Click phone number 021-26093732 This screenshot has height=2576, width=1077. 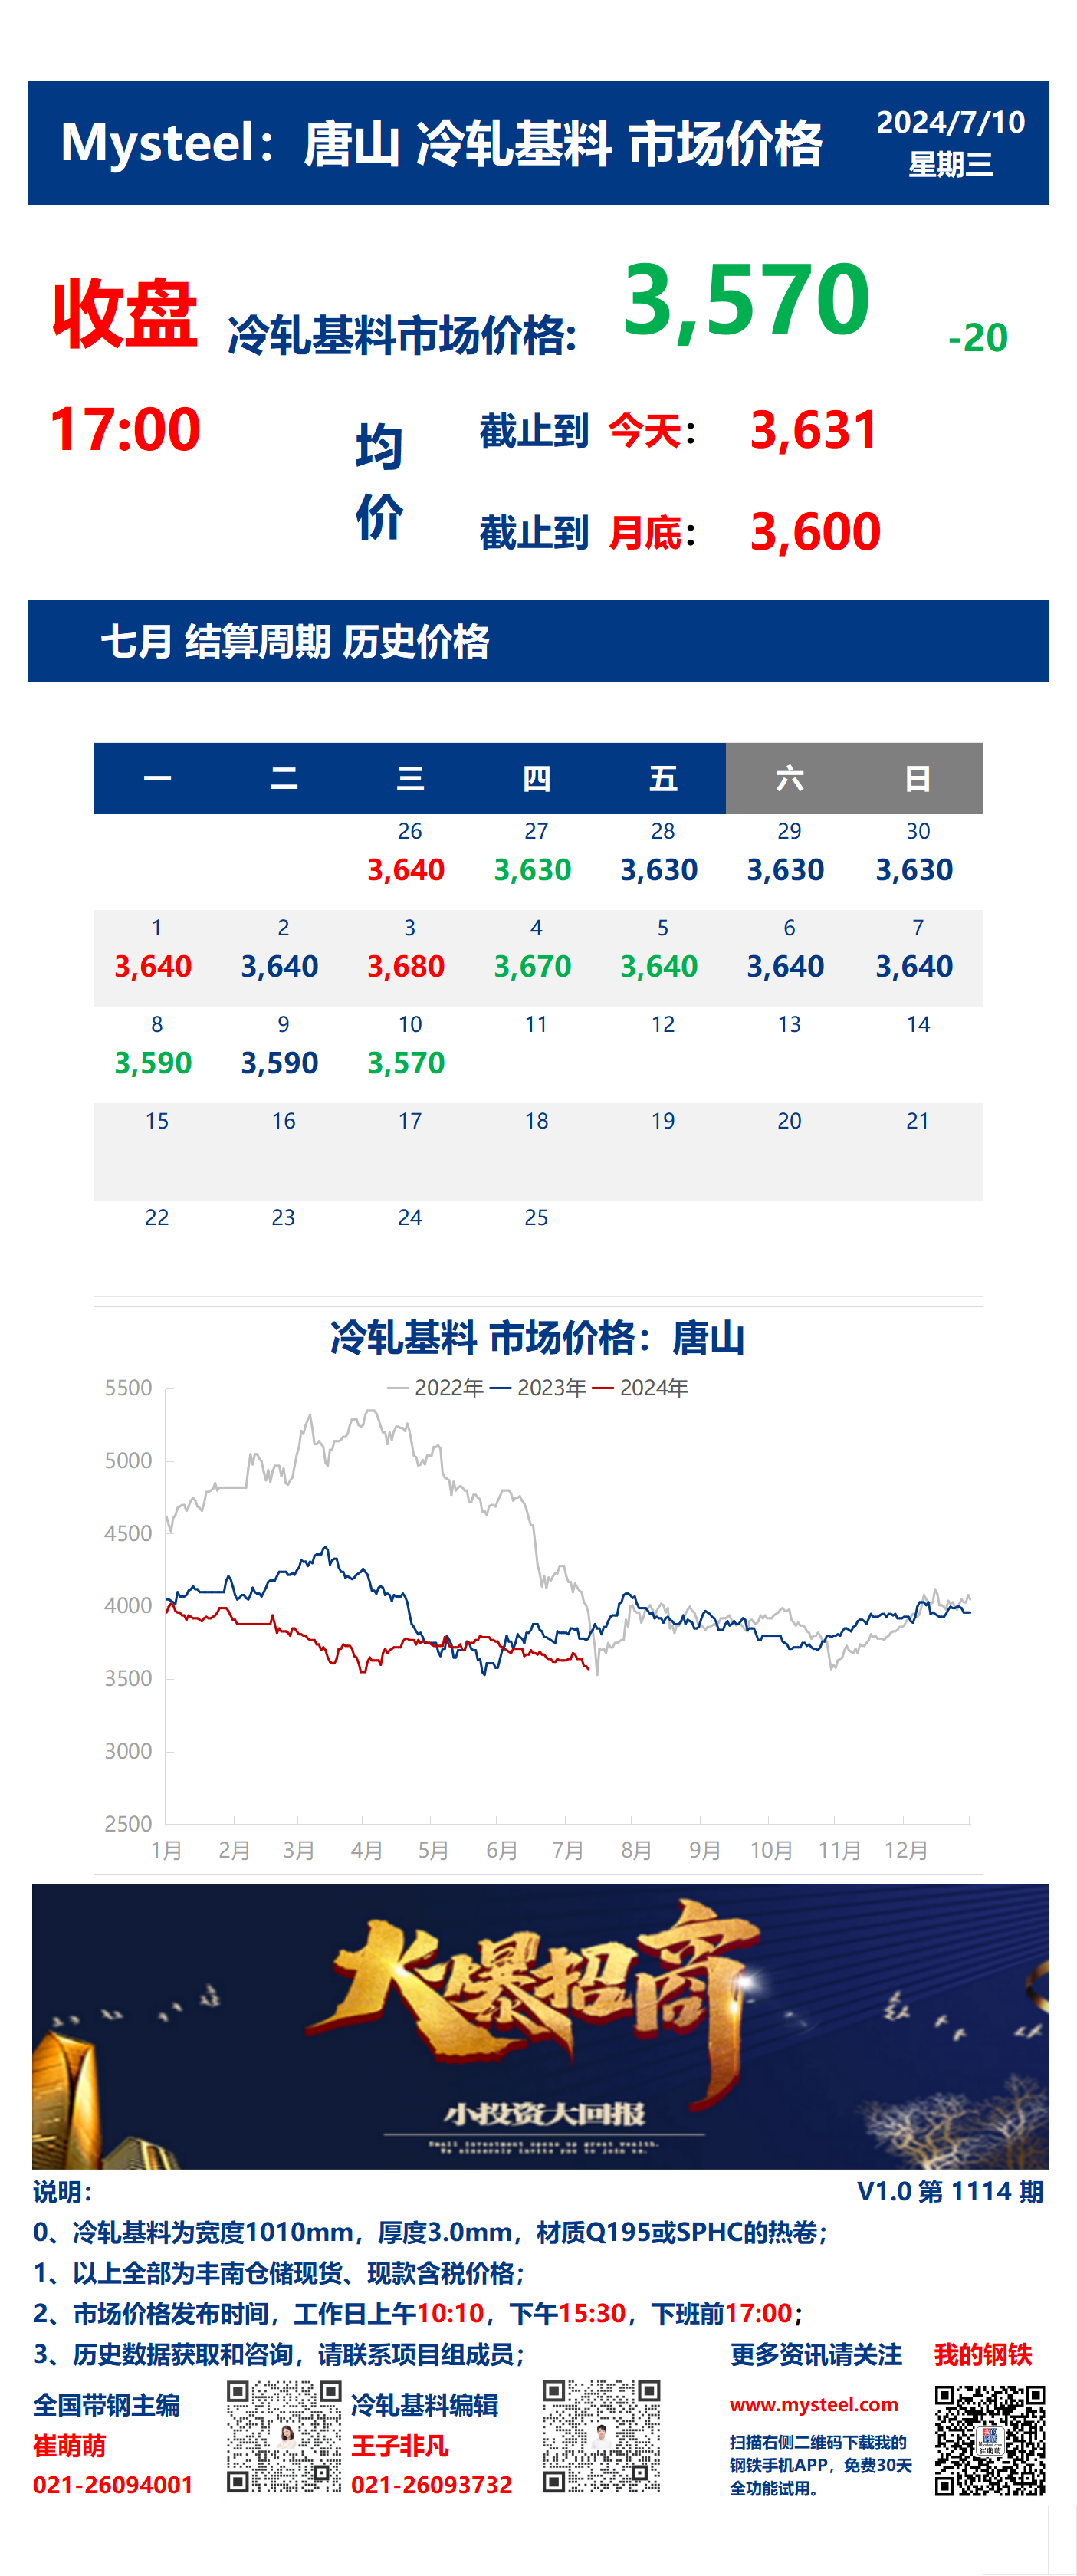(x=431, y=2485)
